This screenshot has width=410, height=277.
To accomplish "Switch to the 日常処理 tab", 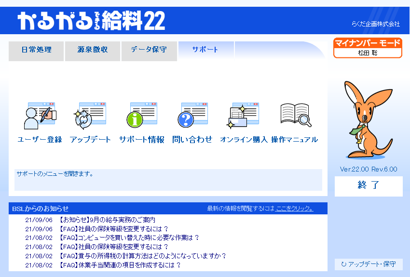I will point(36,51).
